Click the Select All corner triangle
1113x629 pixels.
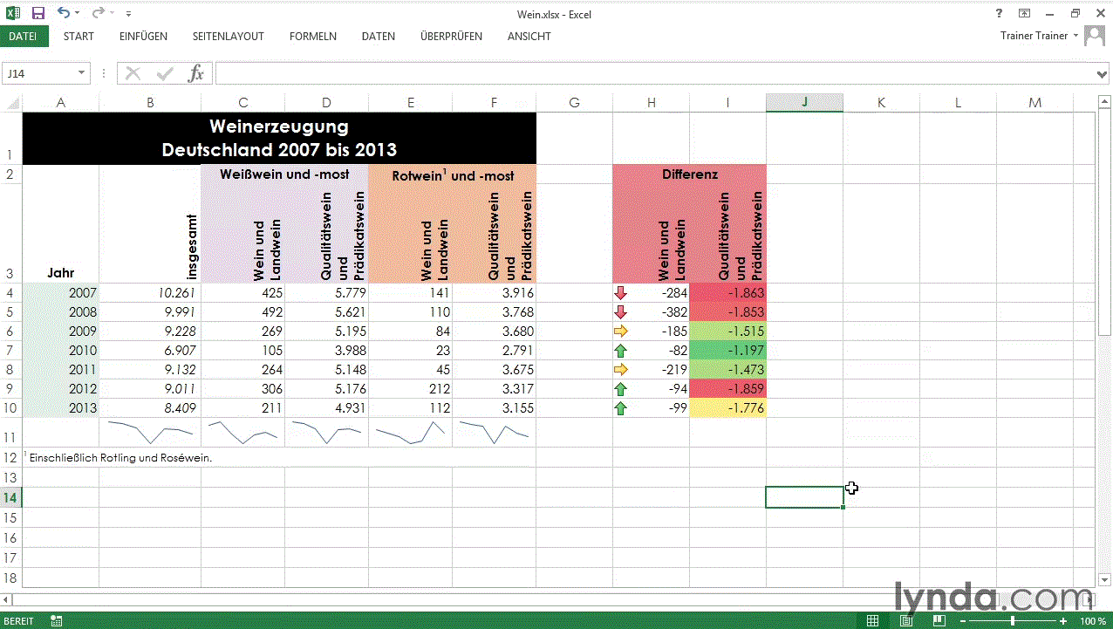[x=13, y=103]
